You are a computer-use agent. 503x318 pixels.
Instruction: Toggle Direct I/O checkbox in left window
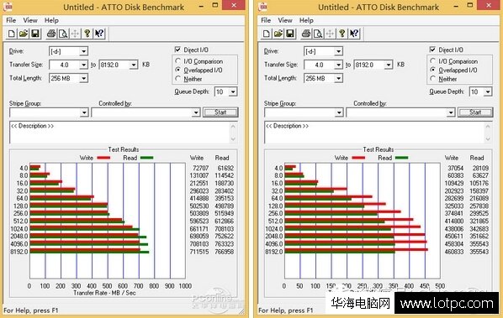(x=177, y=50)
